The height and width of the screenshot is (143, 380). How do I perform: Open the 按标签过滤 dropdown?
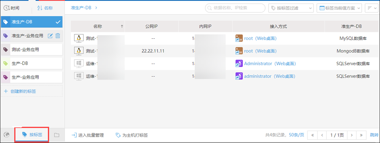point(291,8)
